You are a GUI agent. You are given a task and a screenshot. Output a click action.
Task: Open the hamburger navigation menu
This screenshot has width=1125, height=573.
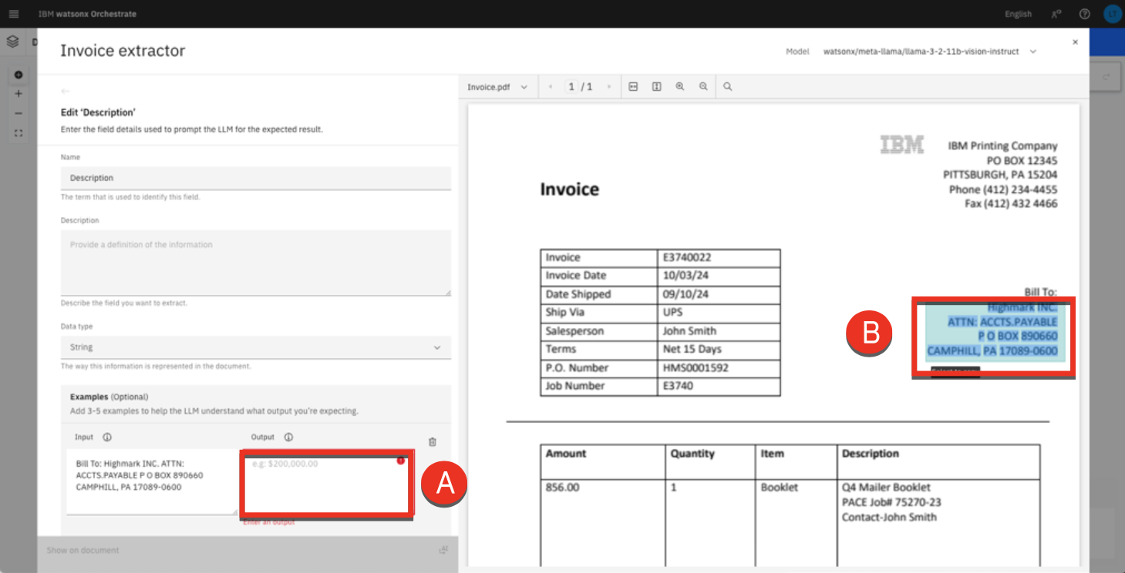(13, 14)
